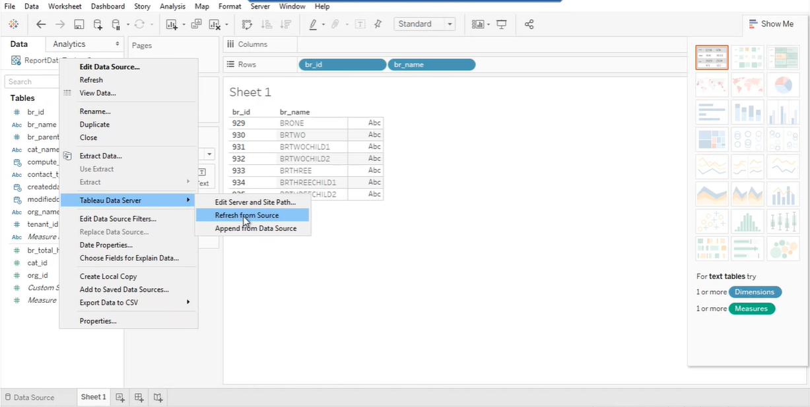This screenshot has height=407, width=810.
Task: Select the histogram chart in Show Me
Action: (x=747, y=222)
